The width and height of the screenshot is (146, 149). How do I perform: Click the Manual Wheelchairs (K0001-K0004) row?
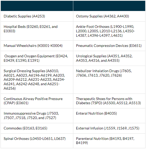(x=37, y=46)
